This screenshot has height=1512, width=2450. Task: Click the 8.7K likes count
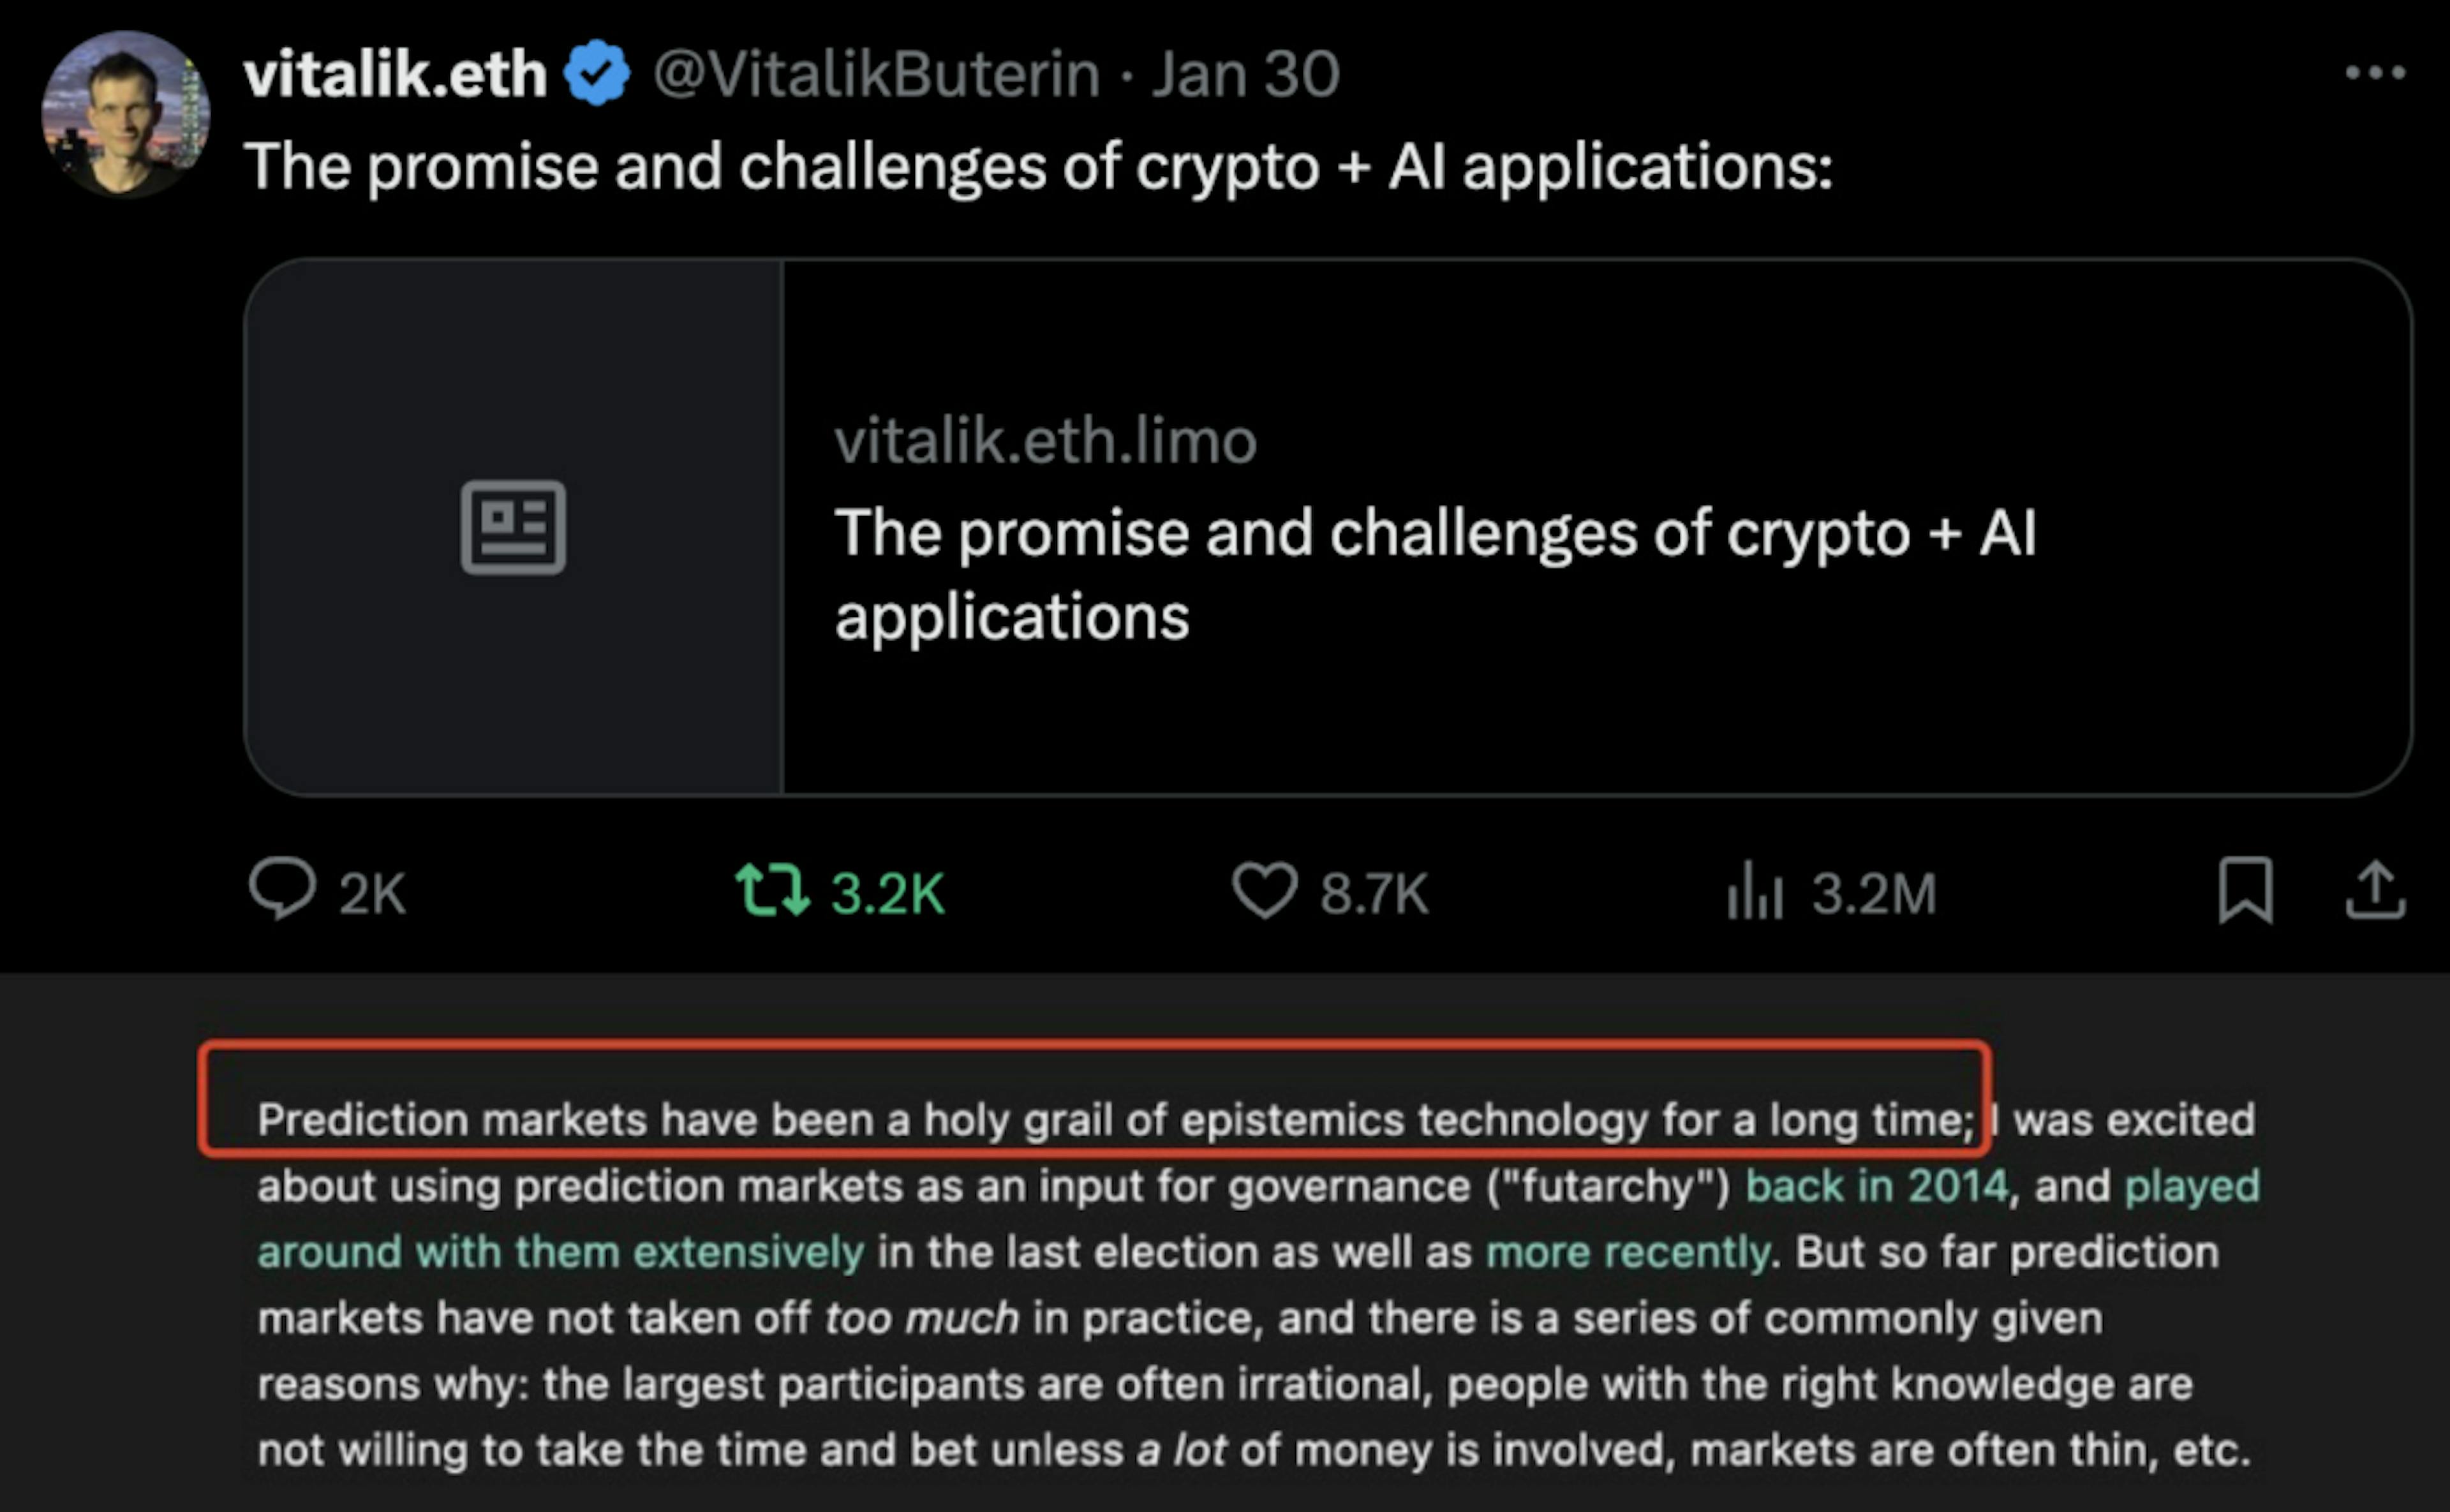[1374, 893]
